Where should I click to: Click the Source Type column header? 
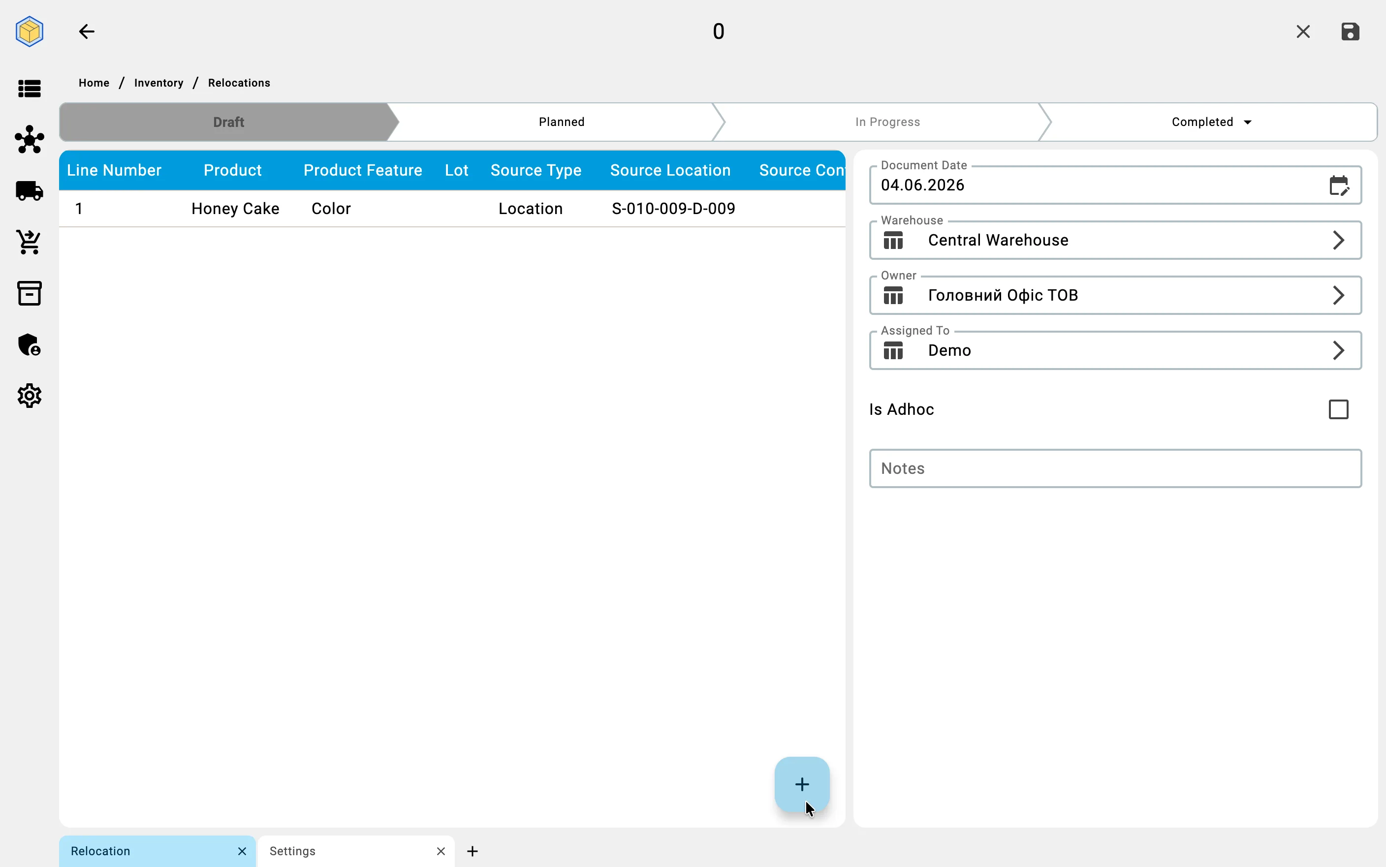click(535, 170)
